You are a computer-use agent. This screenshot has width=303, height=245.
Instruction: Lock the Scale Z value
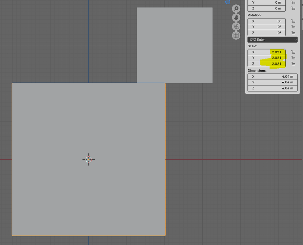[293, 64]
